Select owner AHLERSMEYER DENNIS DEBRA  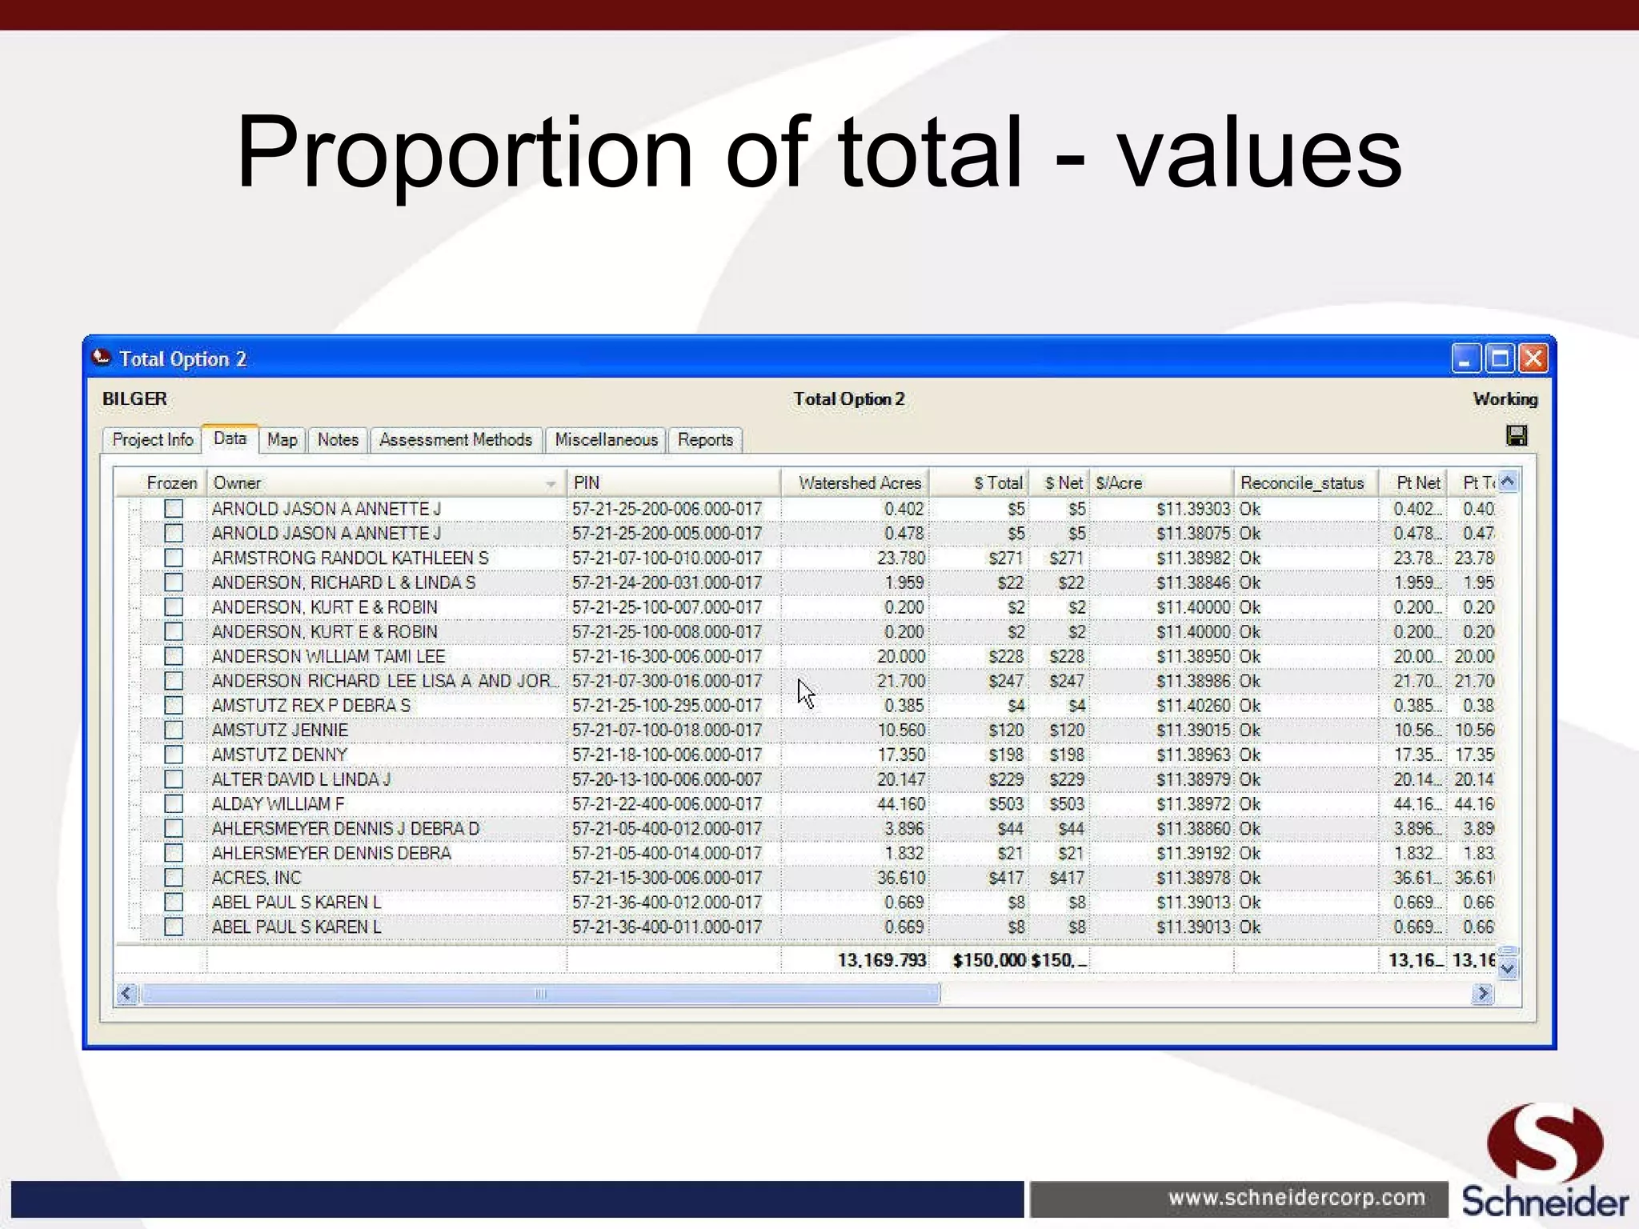coord(331,853)
